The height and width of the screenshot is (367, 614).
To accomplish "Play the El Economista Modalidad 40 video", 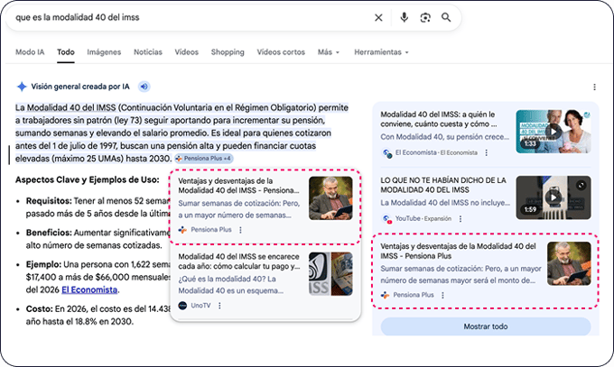I will (553, 132).
